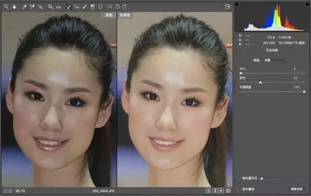
Task: Click the before preview image
Action: 59,100
